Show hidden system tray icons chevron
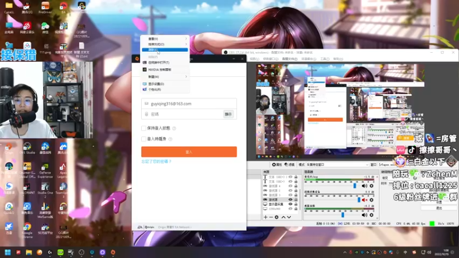Viewport: 459px width, 258px height. pyautogui.click(x=345, y=252)
